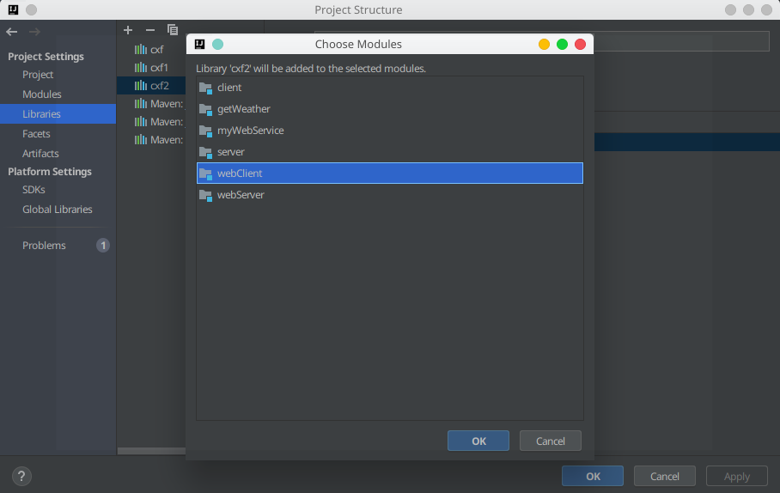Go forward with the right arrow
Screen dimensions: 780x493
tap(34, 32)
